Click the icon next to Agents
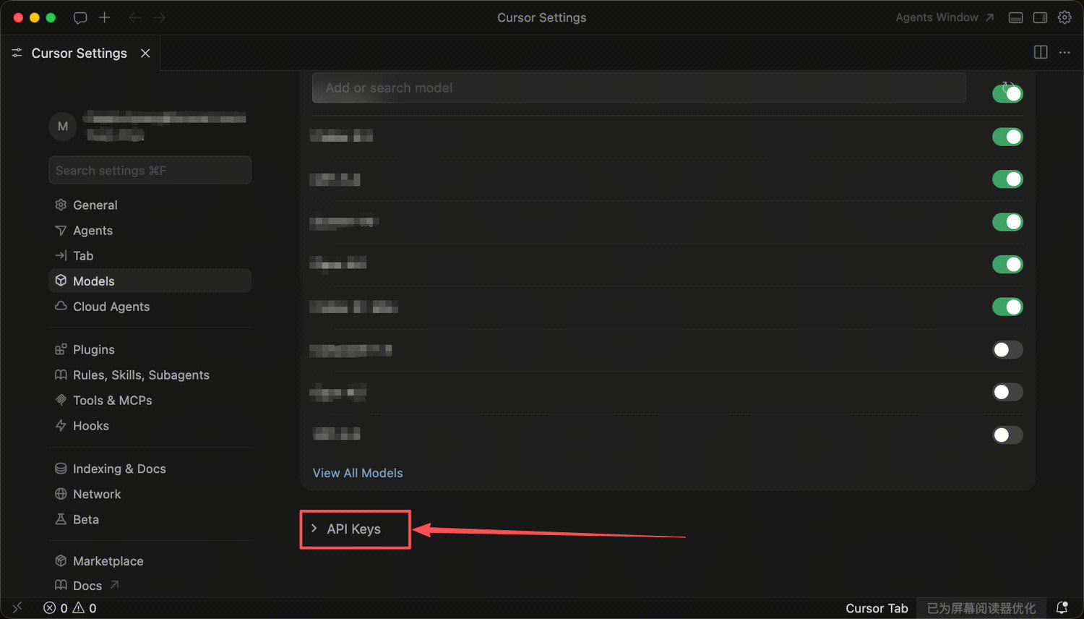Screen dimensions: 1084x619 click(x=61, y=230)
